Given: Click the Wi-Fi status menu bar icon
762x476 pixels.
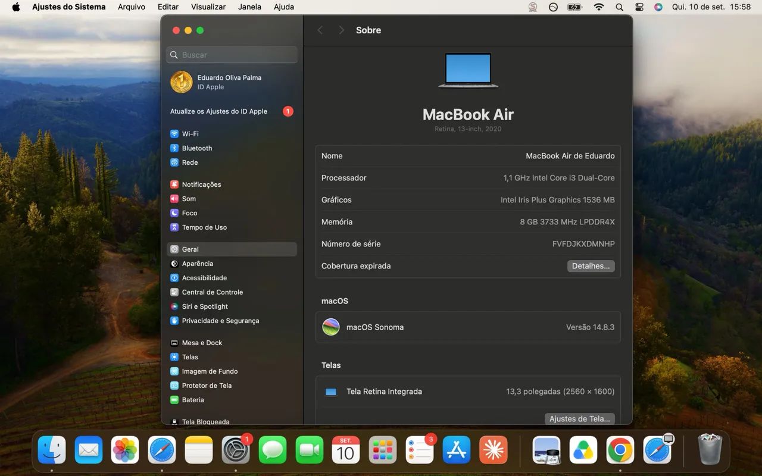Looking at the screenshot, I should coord(599,7).
